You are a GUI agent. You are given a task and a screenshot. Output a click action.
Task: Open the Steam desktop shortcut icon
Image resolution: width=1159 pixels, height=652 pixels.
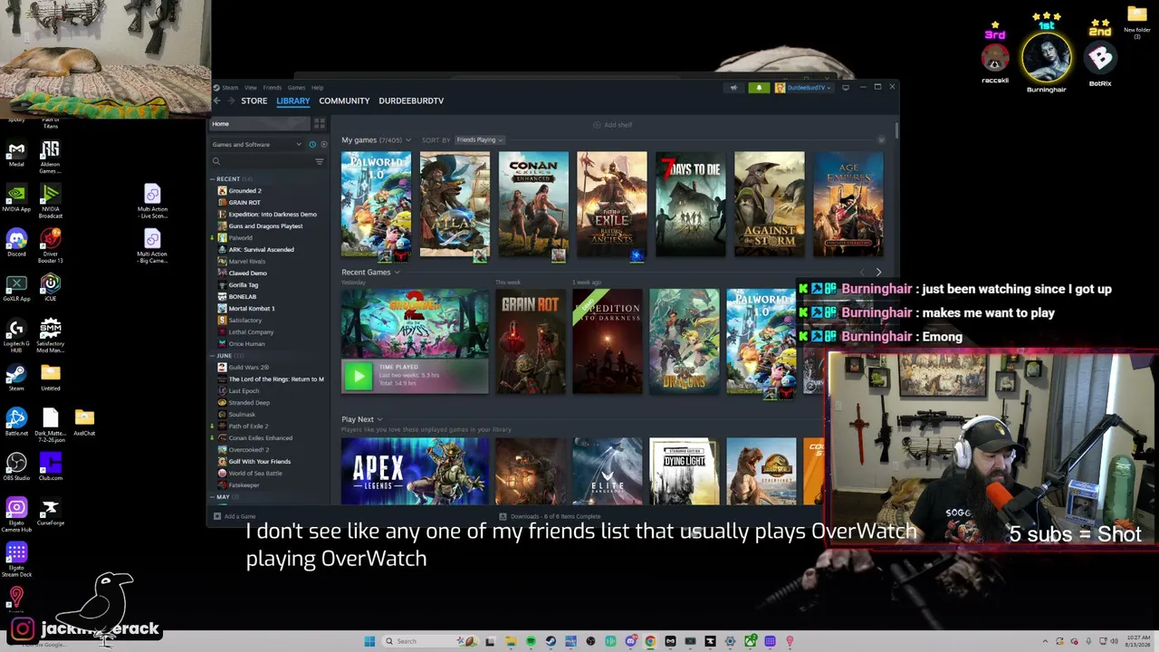coord(16,375)
